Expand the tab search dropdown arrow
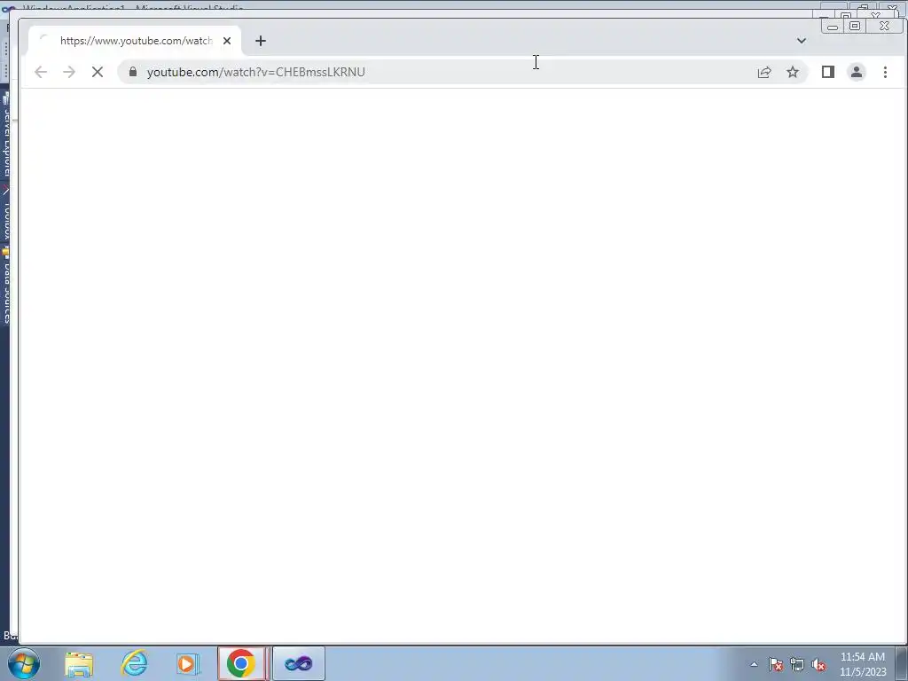The height and width of the screenshot is (681, 908). pos(802,41)
